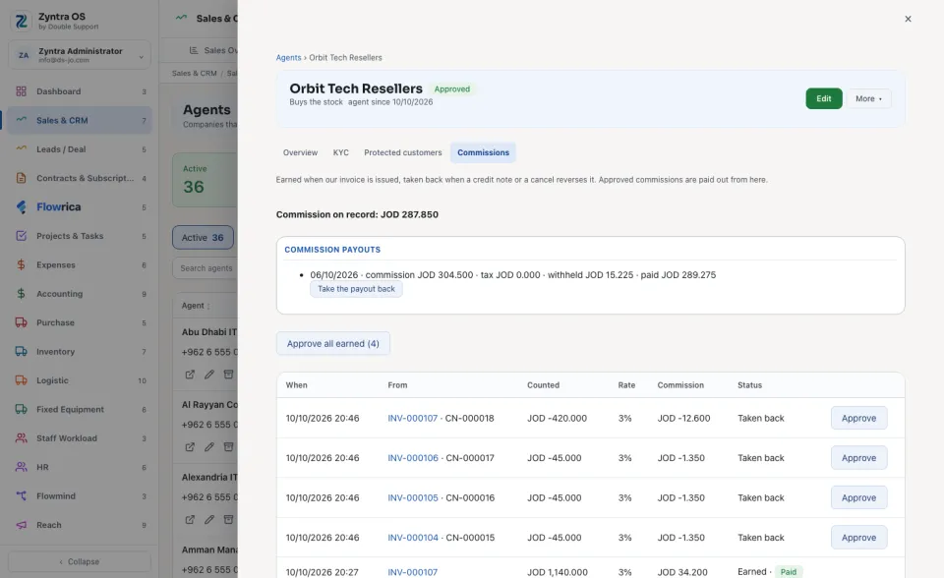Approve the CN-000015 commission row

[858, 538]
